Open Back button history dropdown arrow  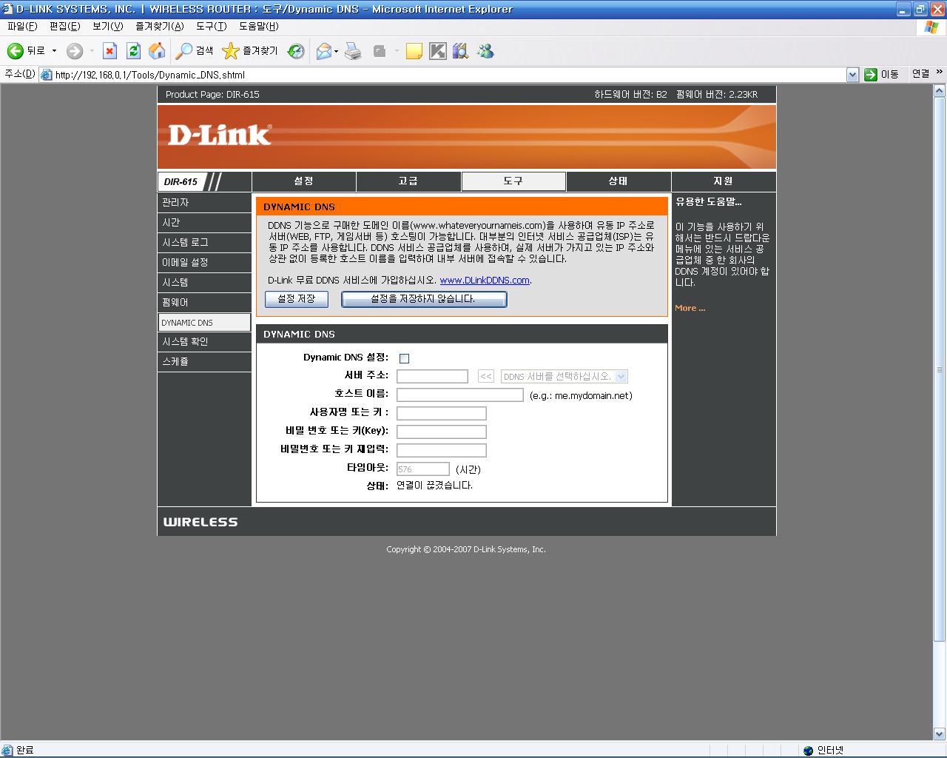(54, 51)
